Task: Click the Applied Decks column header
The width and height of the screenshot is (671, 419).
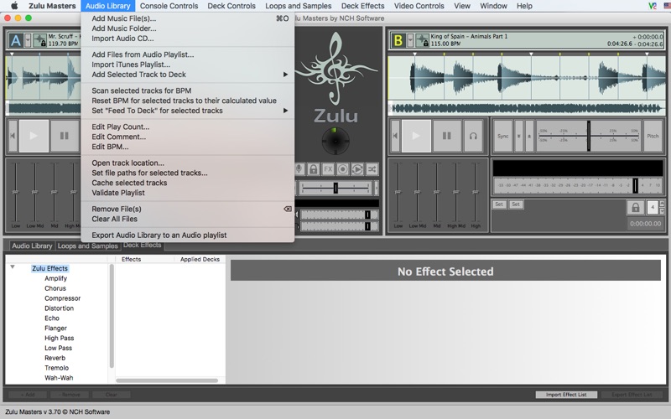Action: tap(200, 259)
